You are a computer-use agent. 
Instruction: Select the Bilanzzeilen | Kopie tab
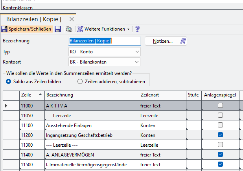(x=33, y=19)
